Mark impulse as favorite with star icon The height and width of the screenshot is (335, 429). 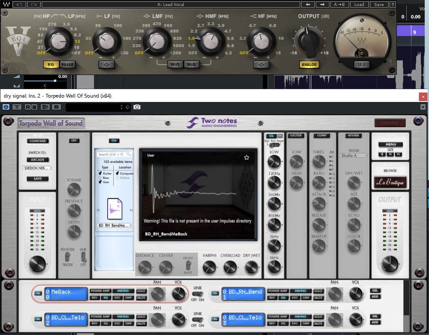click(x=247, y=157)
